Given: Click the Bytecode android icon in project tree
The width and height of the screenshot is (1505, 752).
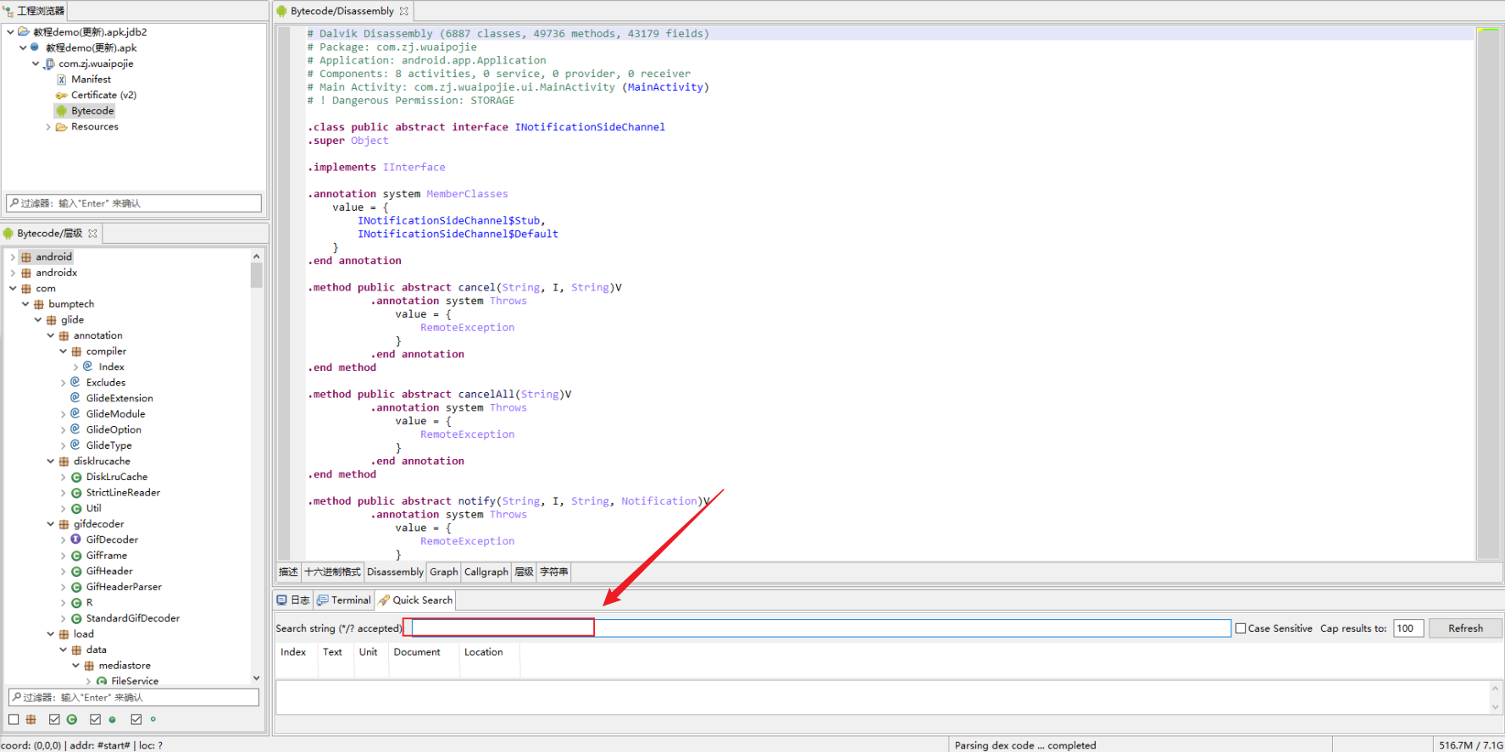Looking at the screenshot, I should pyautogui.click(x=62, y=111).
